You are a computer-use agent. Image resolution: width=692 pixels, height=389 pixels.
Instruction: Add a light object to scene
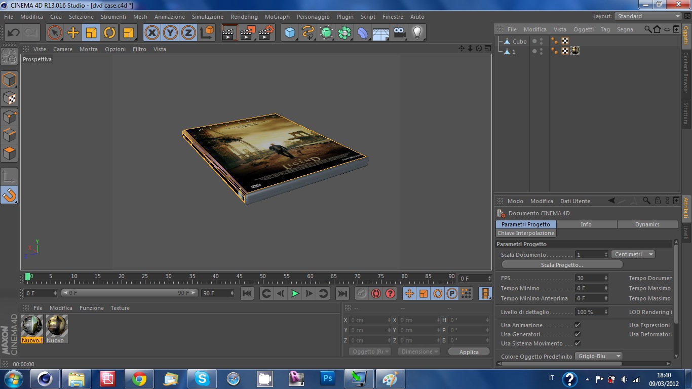click(417, 33)
